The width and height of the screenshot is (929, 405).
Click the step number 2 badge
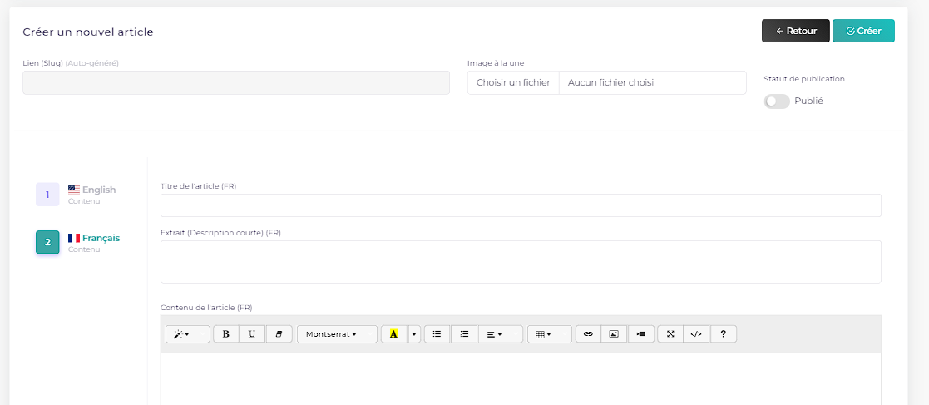pyautogui.click(x=47, y=242)
